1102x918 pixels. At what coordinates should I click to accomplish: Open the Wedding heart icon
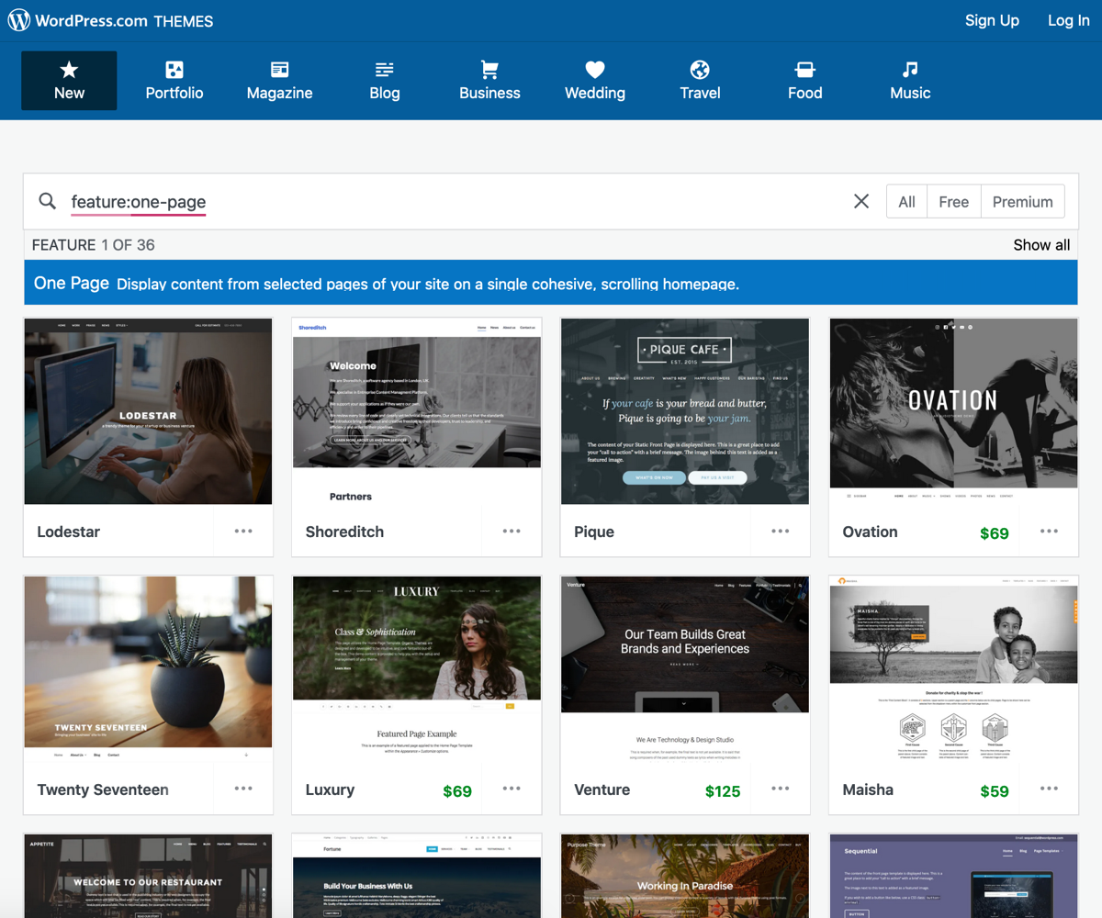pyautogui.click(x=595, y=70)
